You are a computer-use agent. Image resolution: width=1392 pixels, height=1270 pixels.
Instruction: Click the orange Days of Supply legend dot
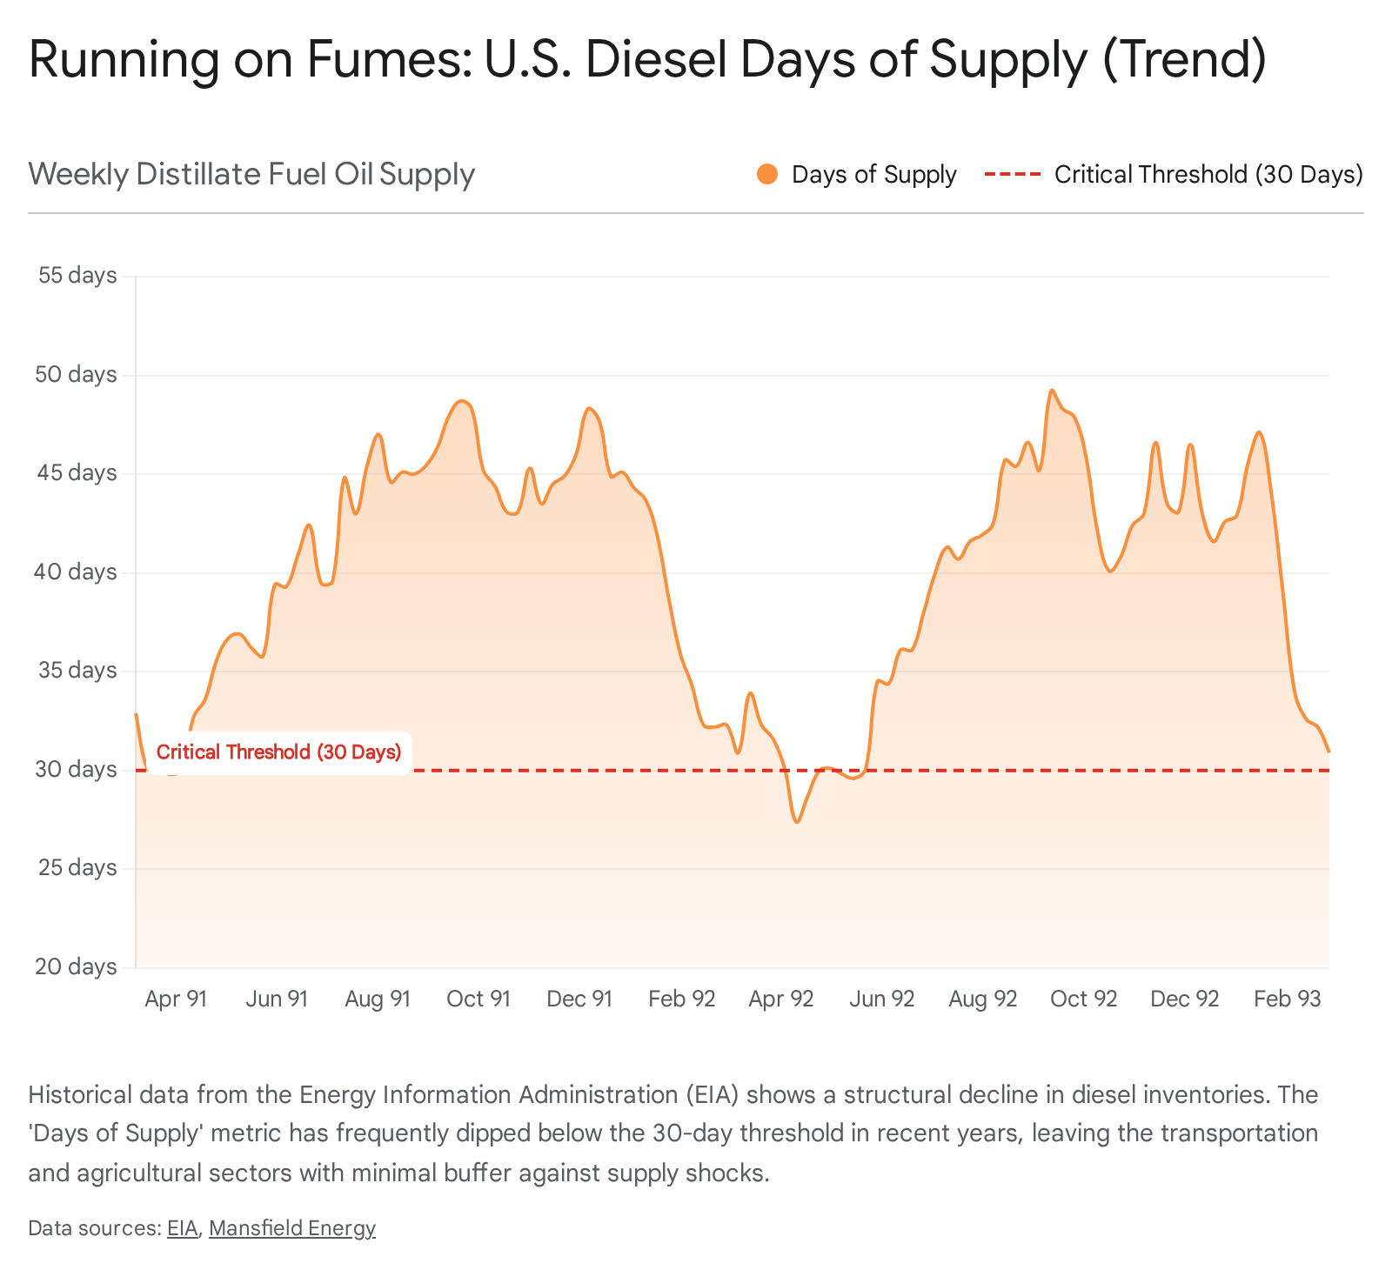pos(766,174)
